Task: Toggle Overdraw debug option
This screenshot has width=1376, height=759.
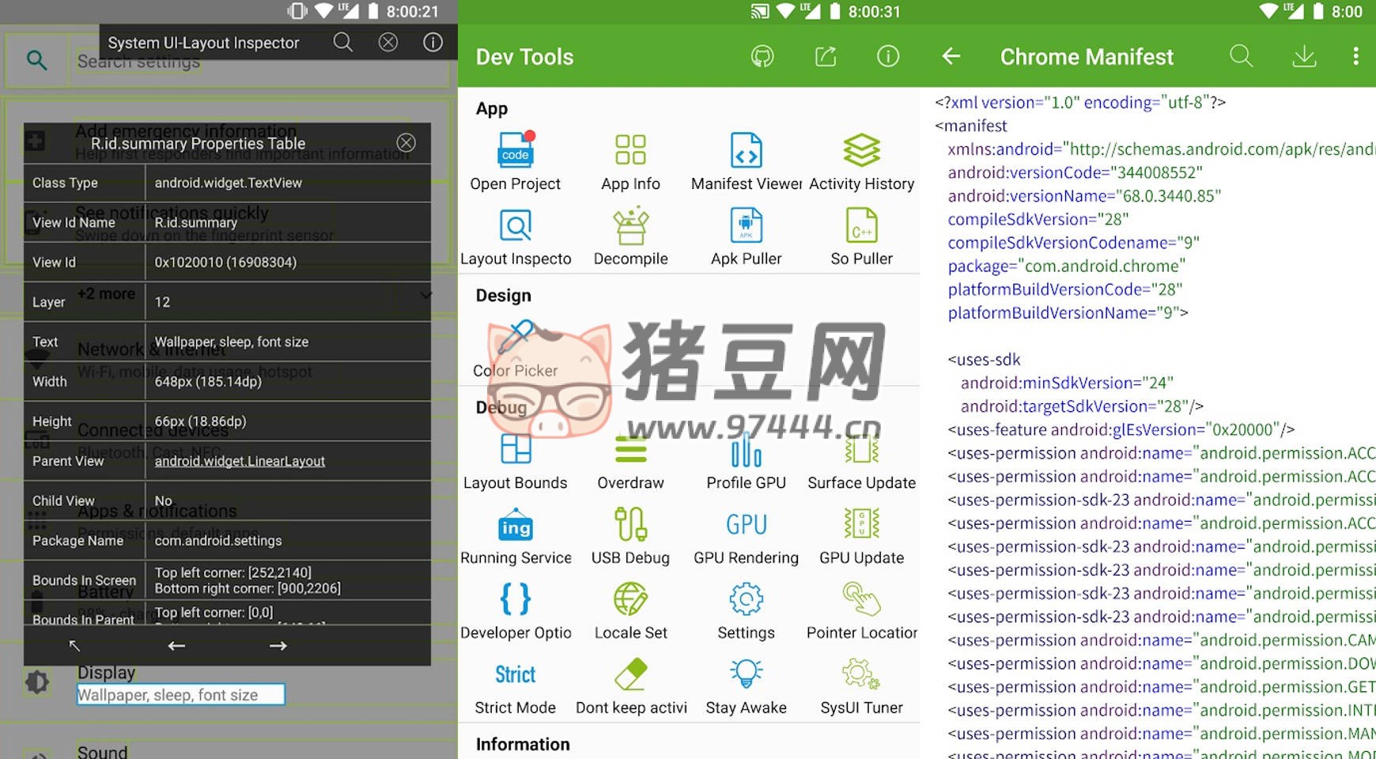Action: [630, 462]
